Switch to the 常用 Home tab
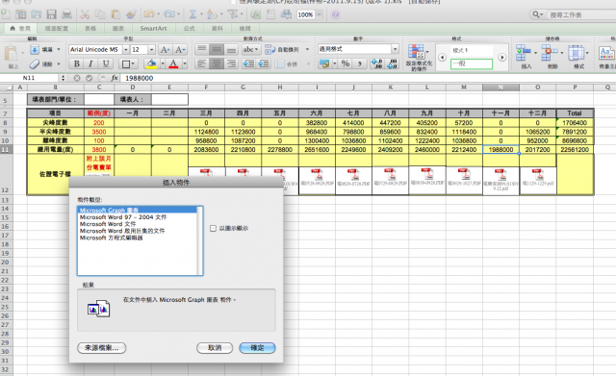The width and height of the screenshot is (616, 376). pos(20,28)
